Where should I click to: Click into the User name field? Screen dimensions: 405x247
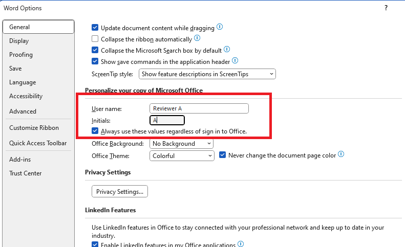[x=199, y=108]
